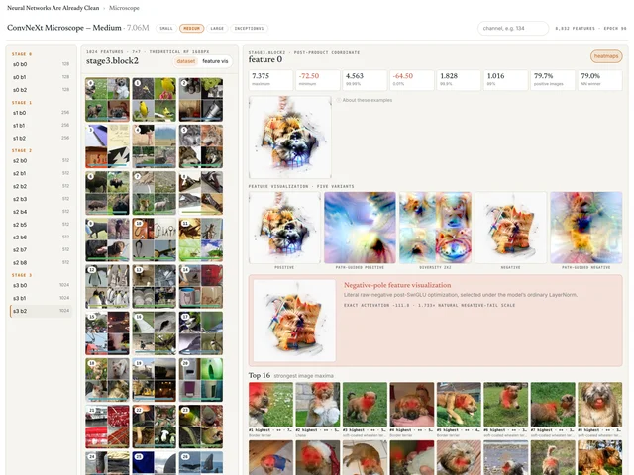Select the MEDIUM model size pill
Image resolution: width=634 pixels, height=475 pixels.
[x=191, y=29]
